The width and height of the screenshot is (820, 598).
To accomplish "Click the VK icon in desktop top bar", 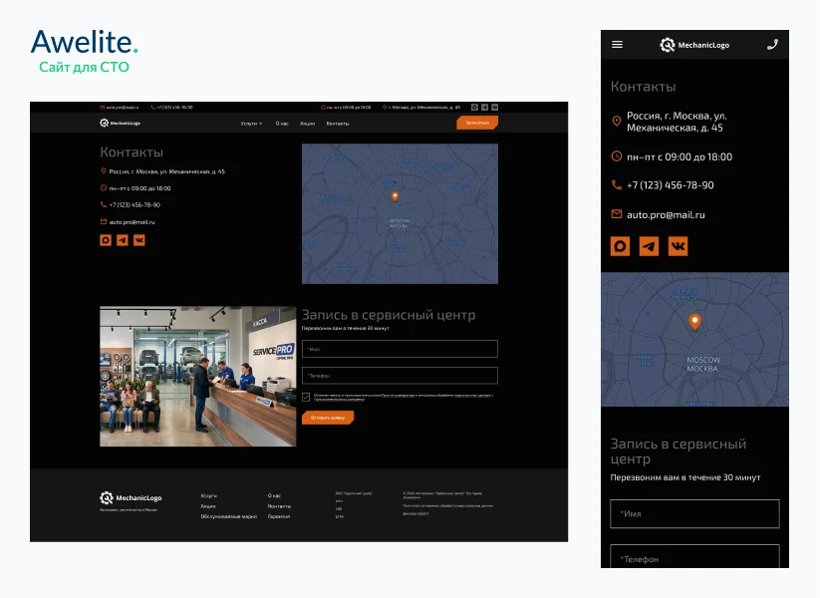I will [x=495, y=108].
